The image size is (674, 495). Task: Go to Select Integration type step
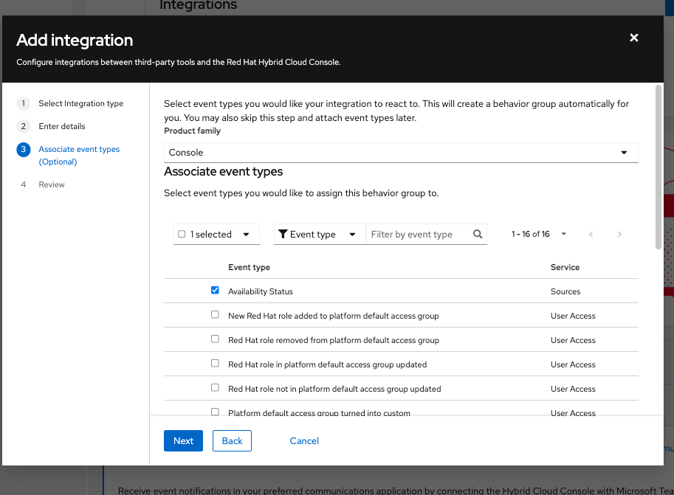pos(80,104)
